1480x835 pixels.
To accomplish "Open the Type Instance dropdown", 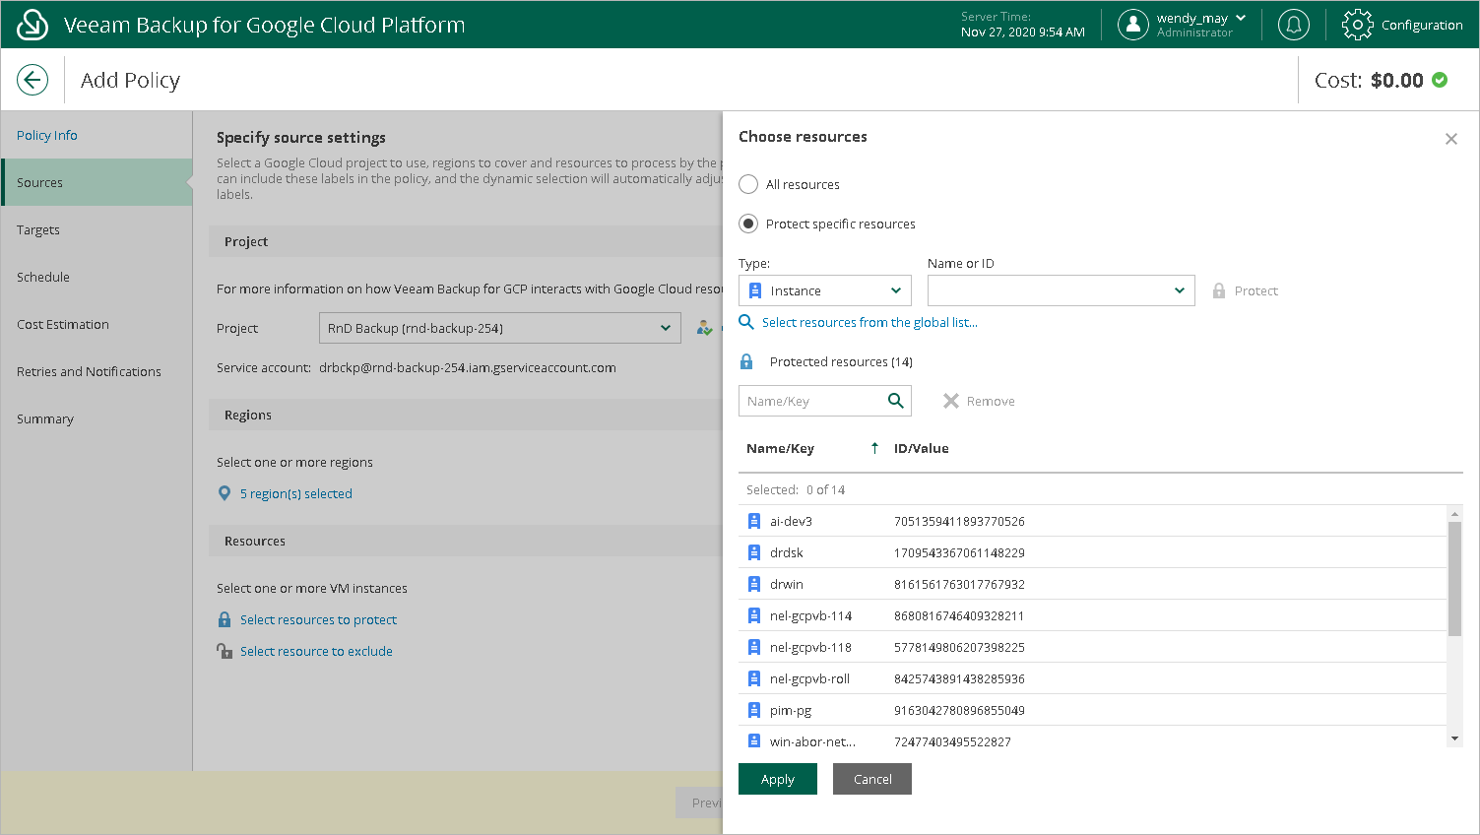I will click(825, 290).
